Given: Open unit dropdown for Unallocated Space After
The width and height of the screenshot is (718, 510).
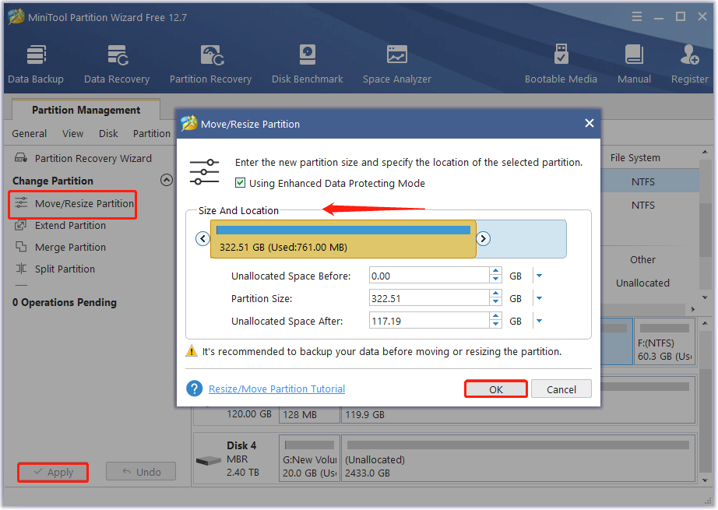Looking at the screenshot, I should [x=539, y=321].
